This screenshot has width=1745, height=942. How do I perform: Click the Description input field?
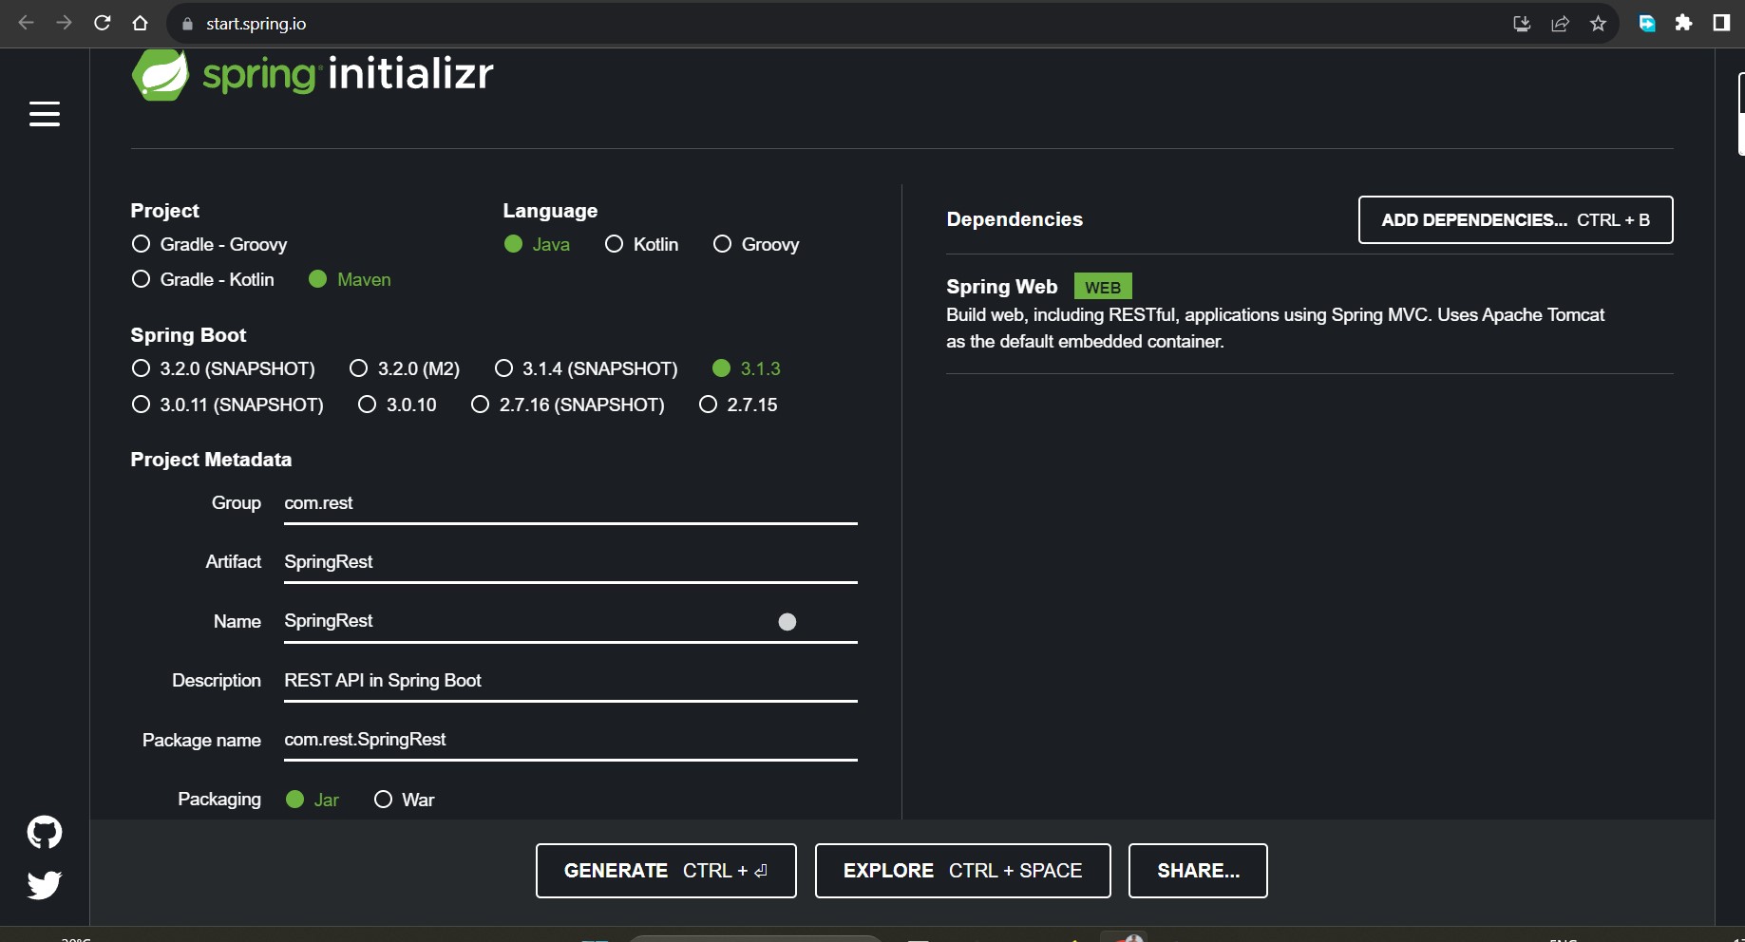[571, 681]
